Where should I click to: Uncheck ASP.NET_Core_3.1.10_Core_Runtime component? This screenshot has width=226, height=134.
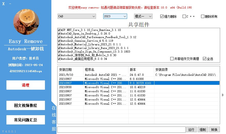pos(59,30)
